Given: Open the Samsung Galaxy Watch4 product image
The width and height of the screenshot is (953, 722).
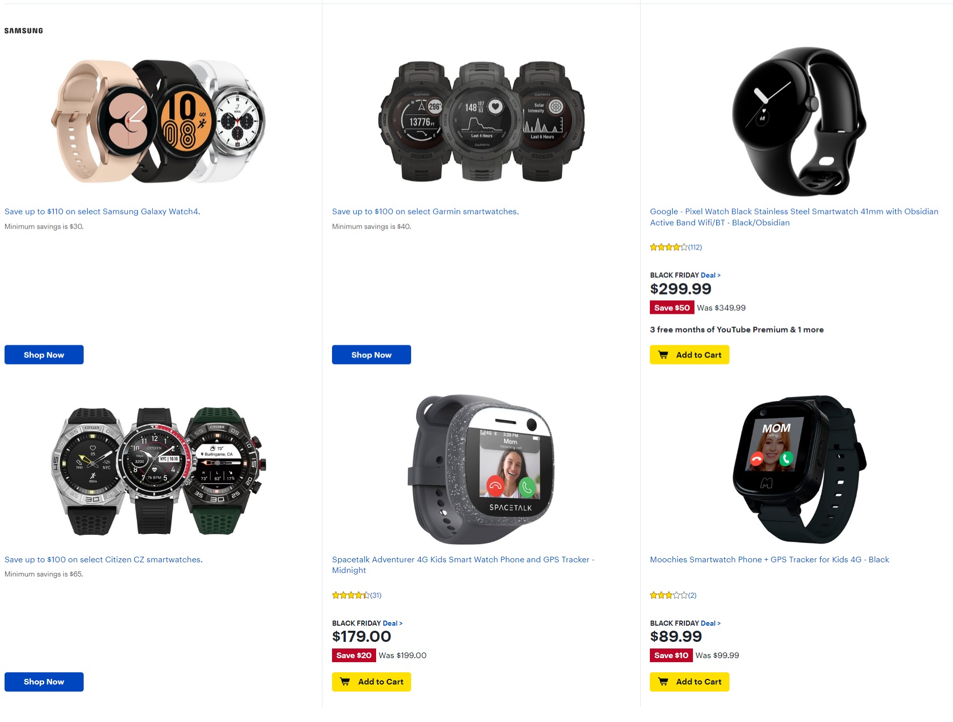Looking at the screenshot, I should 158,121.
